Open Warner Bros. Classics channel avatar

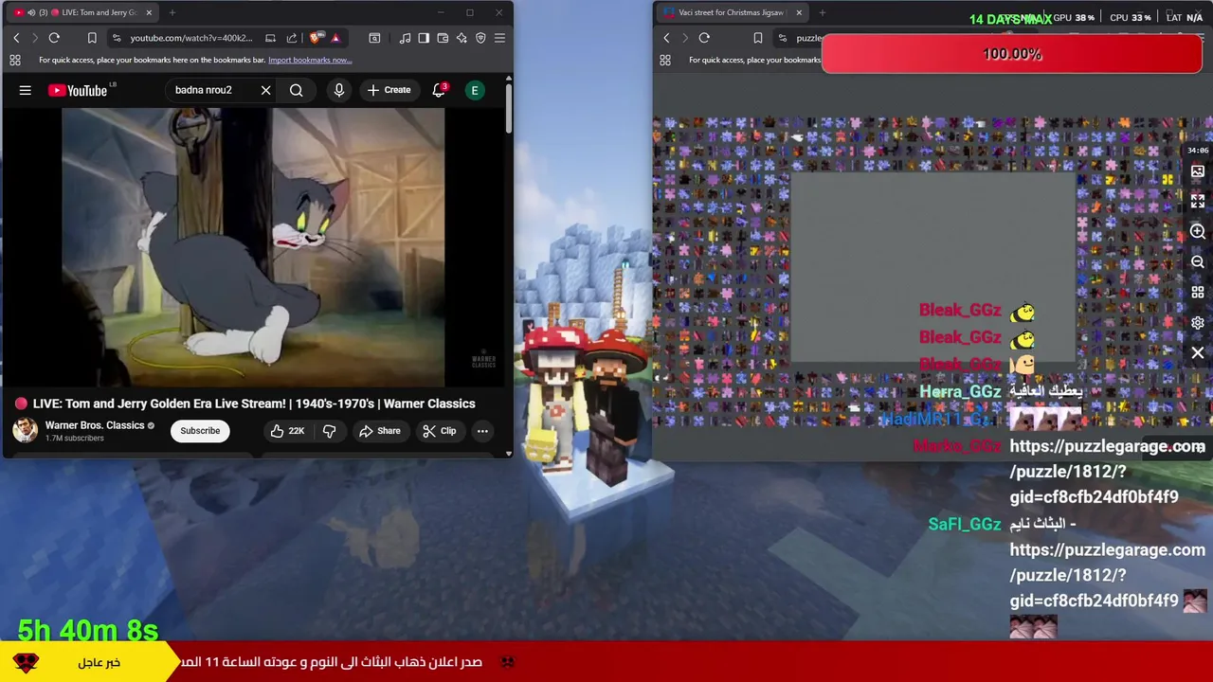pos(25,430)
